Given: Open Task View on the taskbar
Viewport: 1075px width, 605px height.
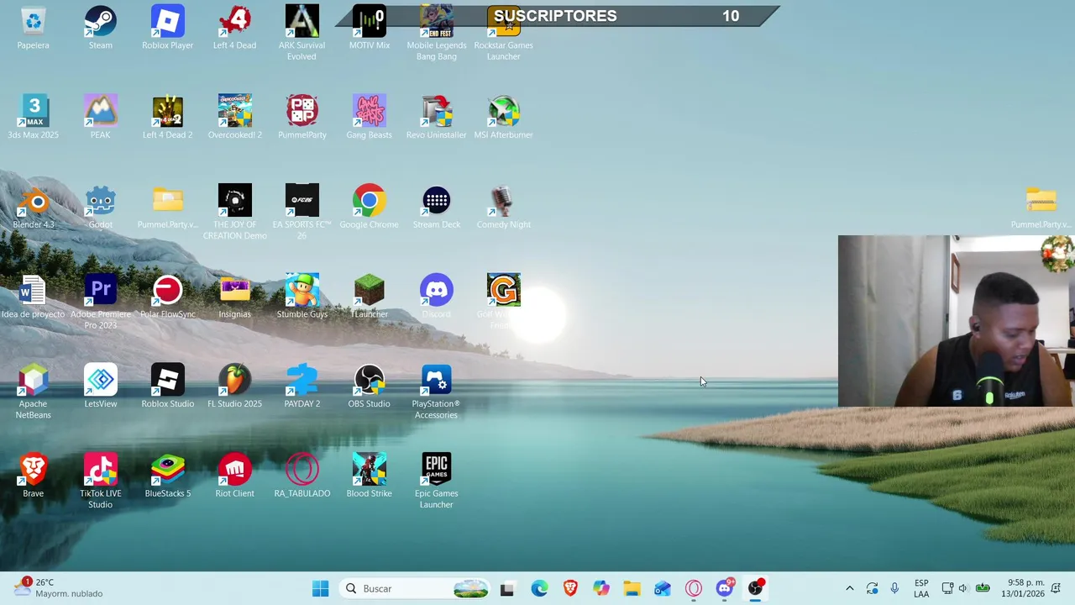Looking at the screenshot, I should (x=507, y=588).
